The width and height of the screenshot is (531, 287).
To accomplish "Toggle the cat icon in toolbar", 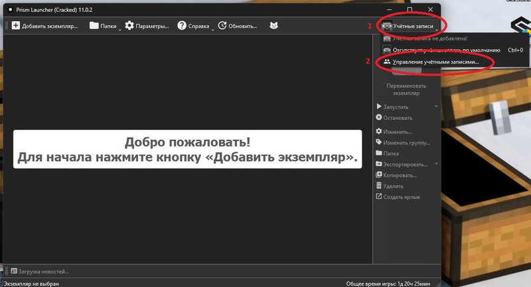I will pyautogui.click(x=273, y=26).
